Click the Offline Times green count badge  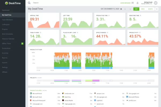click(22, 44)
